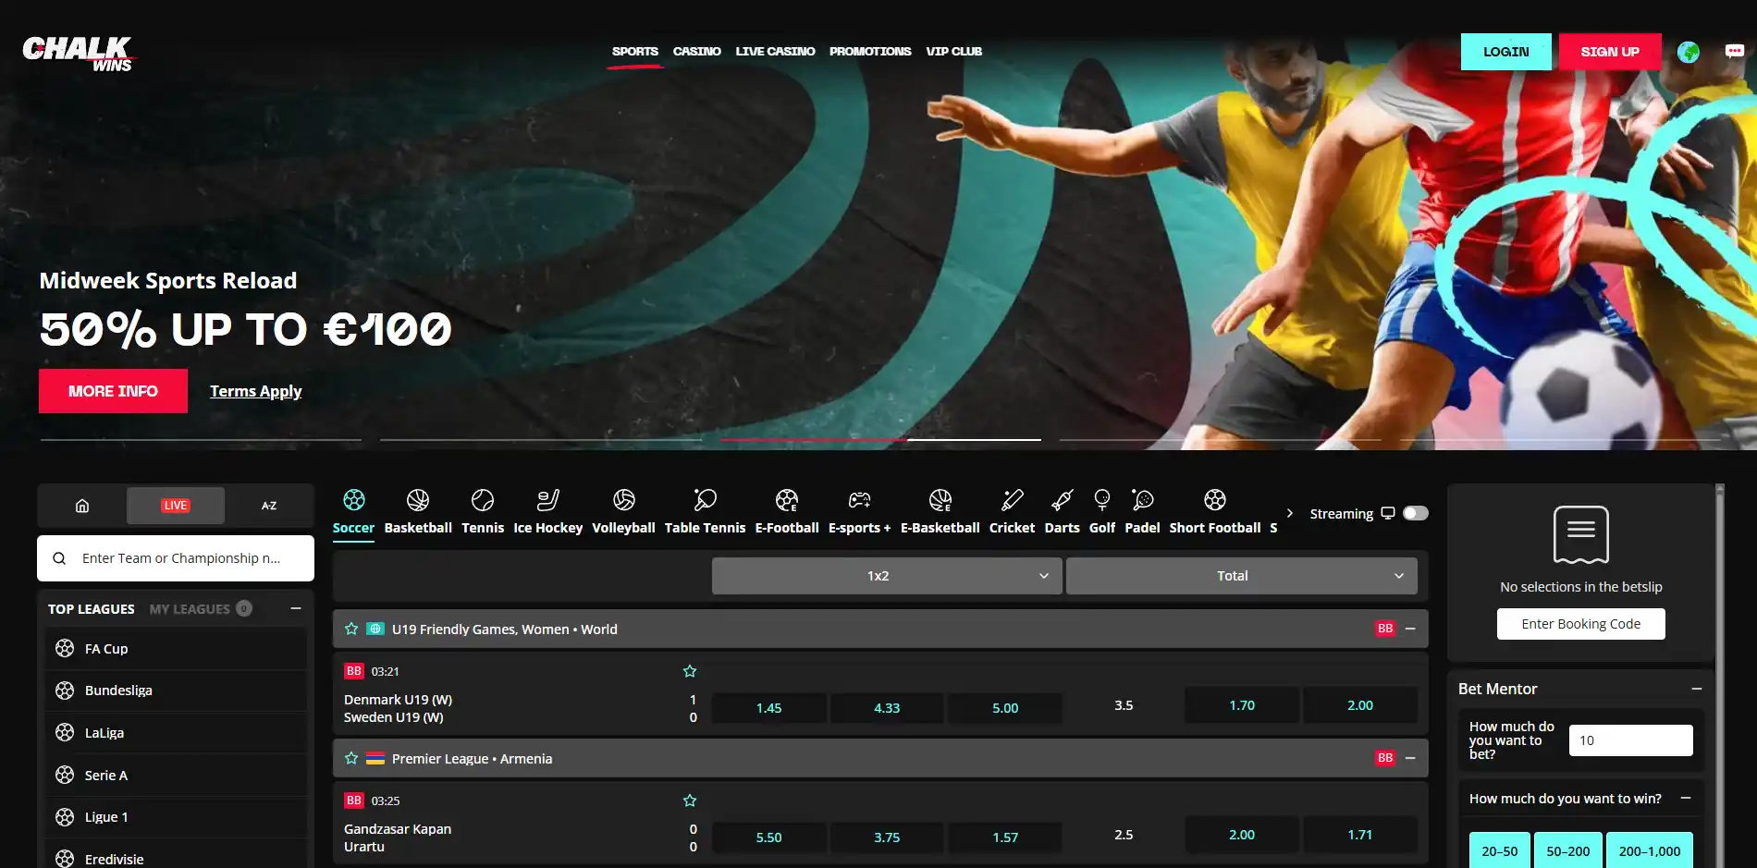Viewport: 1757px width, 868px height.
Task: Click the Sign Up button
Action: coord(1610,52)
